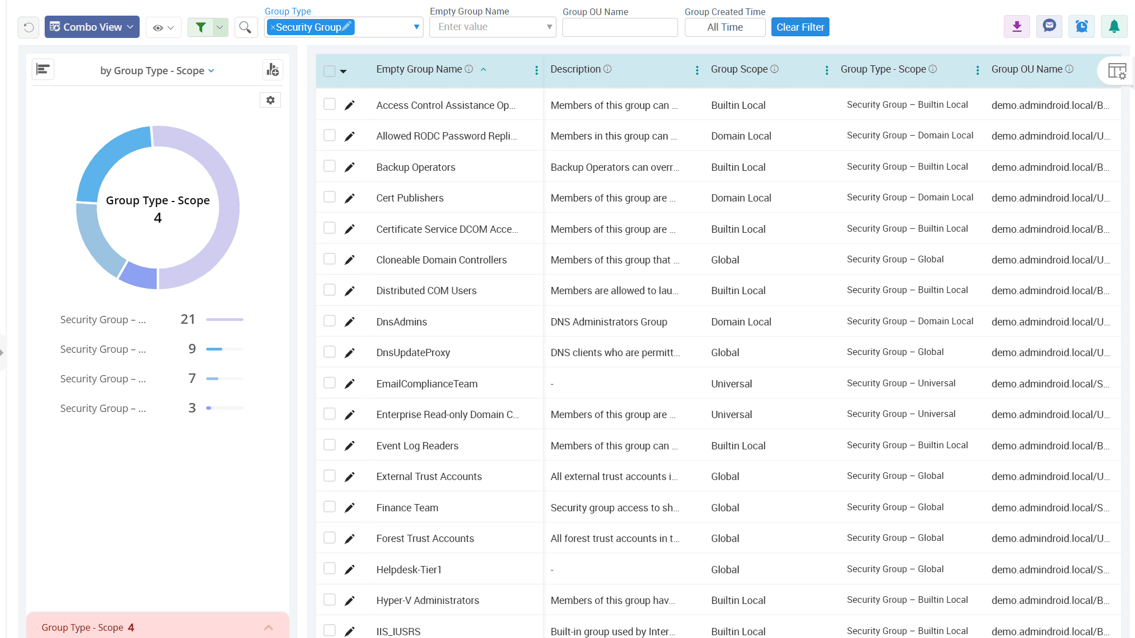The image size is (1135, 638).
Task: Edit the Backup Operators row pencil
Action: coord(350,167)
